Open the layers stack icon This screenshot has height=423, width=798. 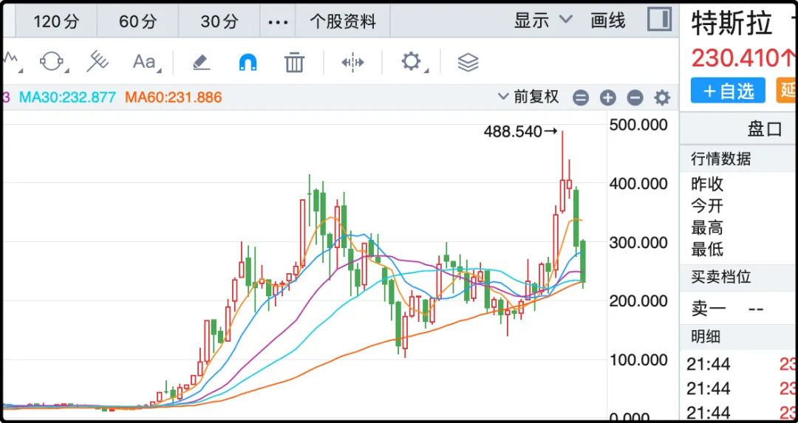(468, 62)
